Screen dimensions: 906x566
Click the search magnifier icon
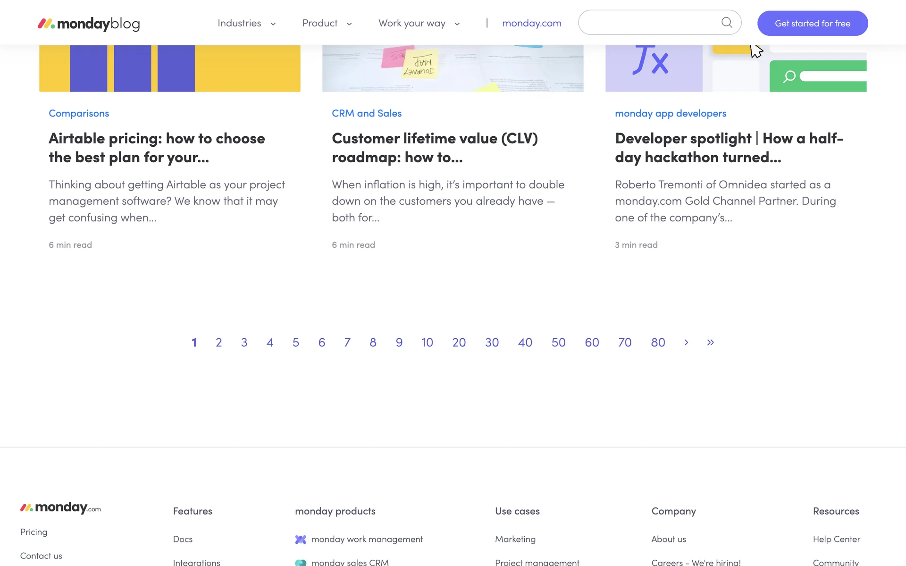tap(727, 23)
